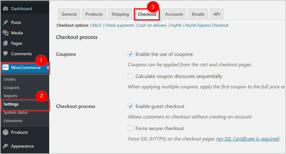Screen dimensions: 286x154
Task: Open the BACS payment settings link
Action: click(x=97, y=25)
